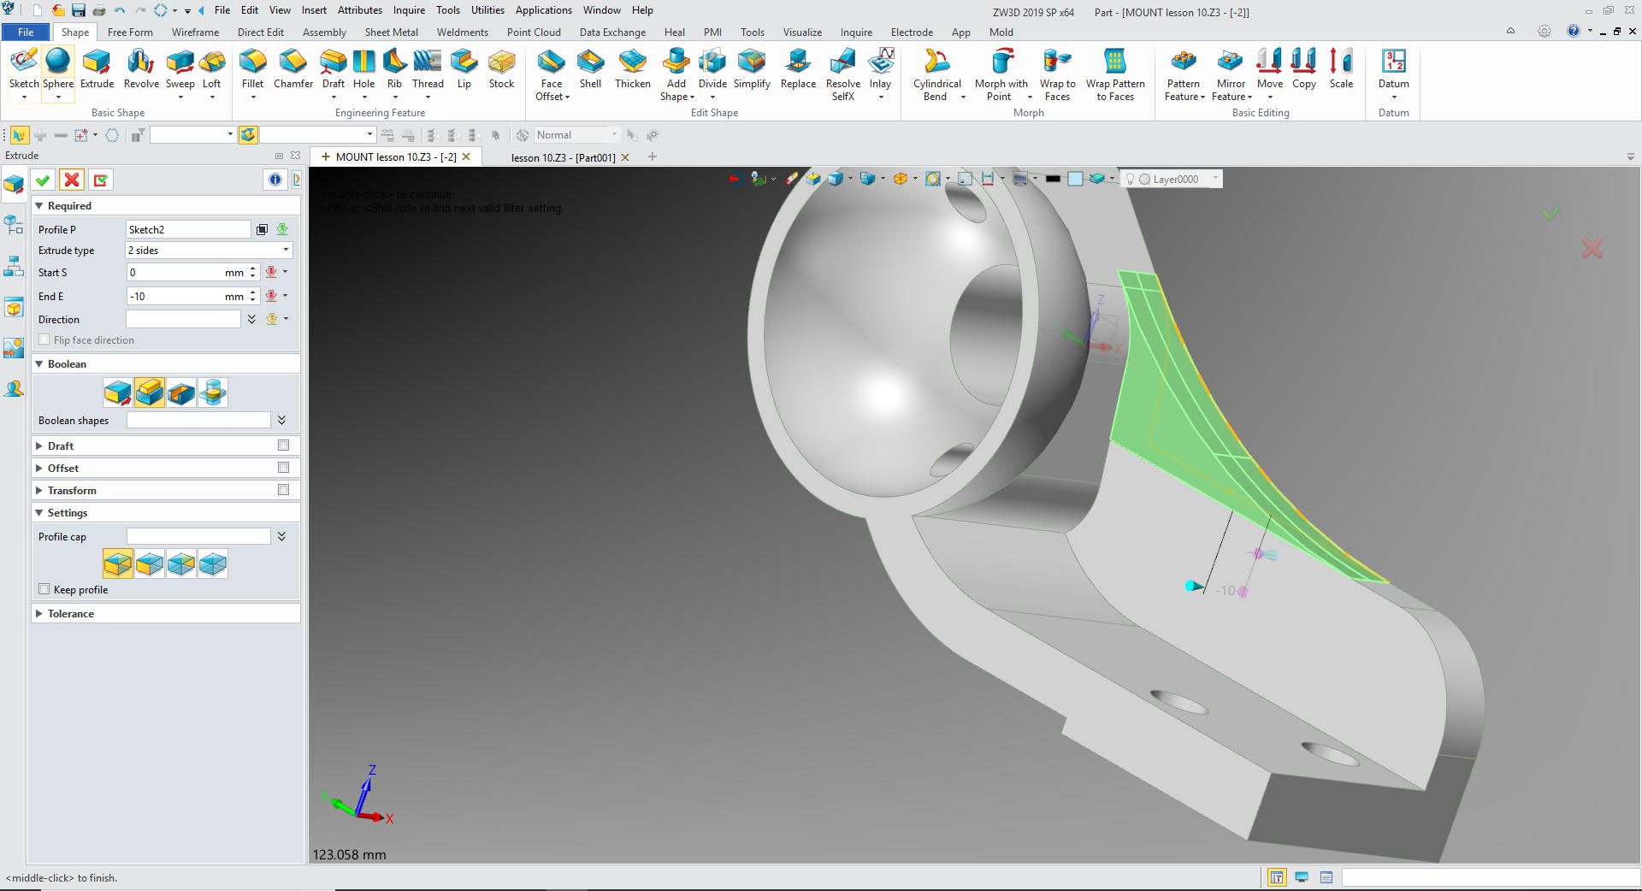The image size is (1642, 891).
Task: Select the Chamfer tool
Action: pos(293,68)
